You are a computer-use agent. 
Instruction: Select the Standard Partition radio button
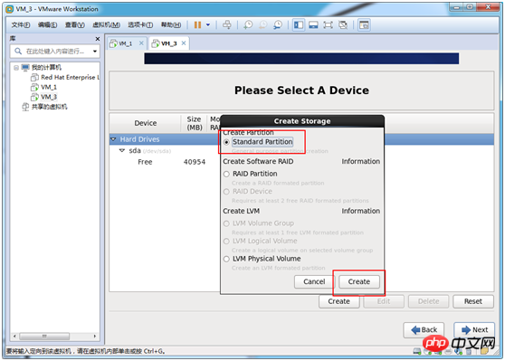coord(226,142)
